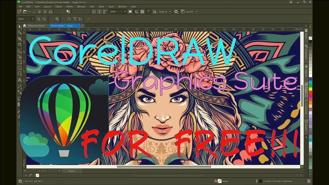329x185 pixels.
Task: Toggle rulers display
Action: (x=137, y=12)
